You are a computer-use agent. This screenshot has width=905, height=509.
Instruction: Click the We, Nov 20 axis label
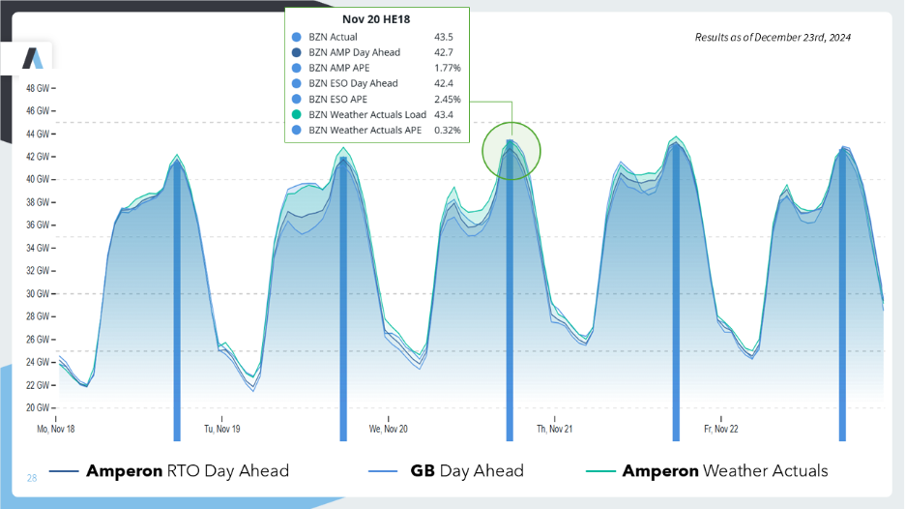[x=389, y=429]
